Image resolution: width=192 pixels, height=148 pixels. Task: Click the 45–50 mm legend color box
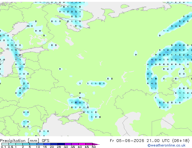89,144
